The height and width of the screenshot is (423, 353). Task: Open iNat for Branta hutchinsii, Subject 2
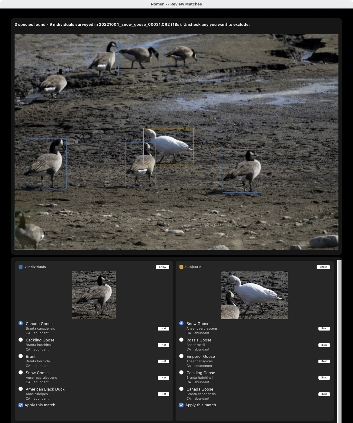click(324, 378)
